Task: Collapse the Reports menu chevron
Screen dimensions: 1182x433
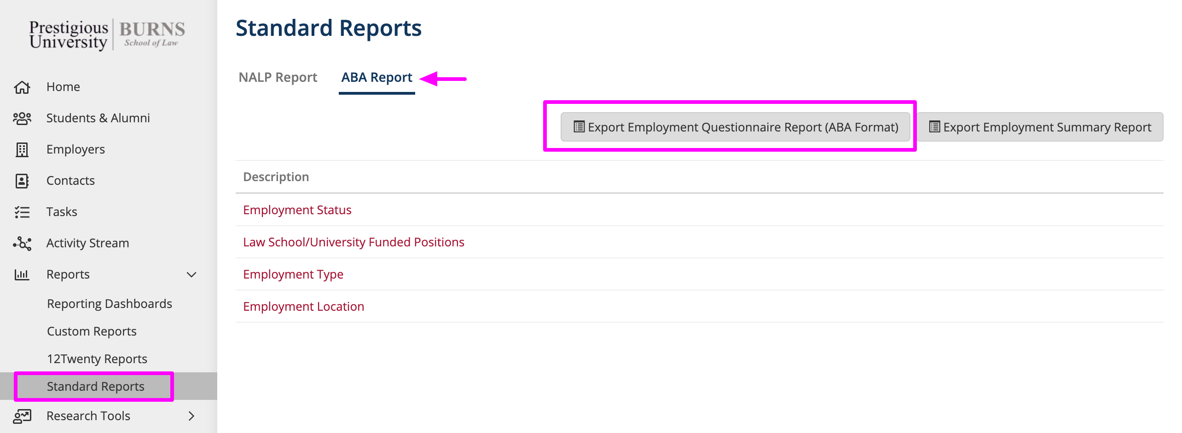Action: [191, 274]
